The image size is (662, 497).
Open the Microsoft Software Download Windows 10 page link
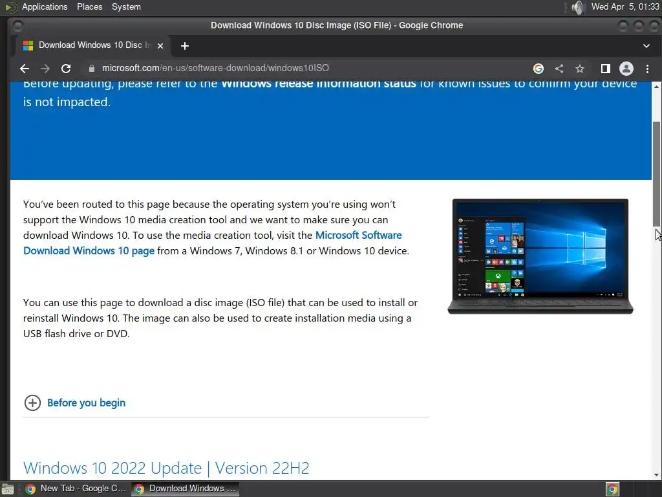(x=212, y=243)
